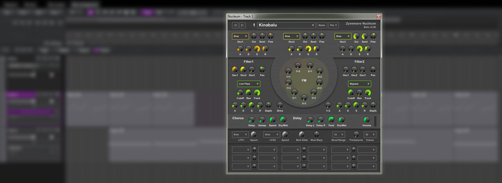The image size is (502, 183).
Task: Click the Filter1 Drive knob
Action: click(x=280, y=105)
